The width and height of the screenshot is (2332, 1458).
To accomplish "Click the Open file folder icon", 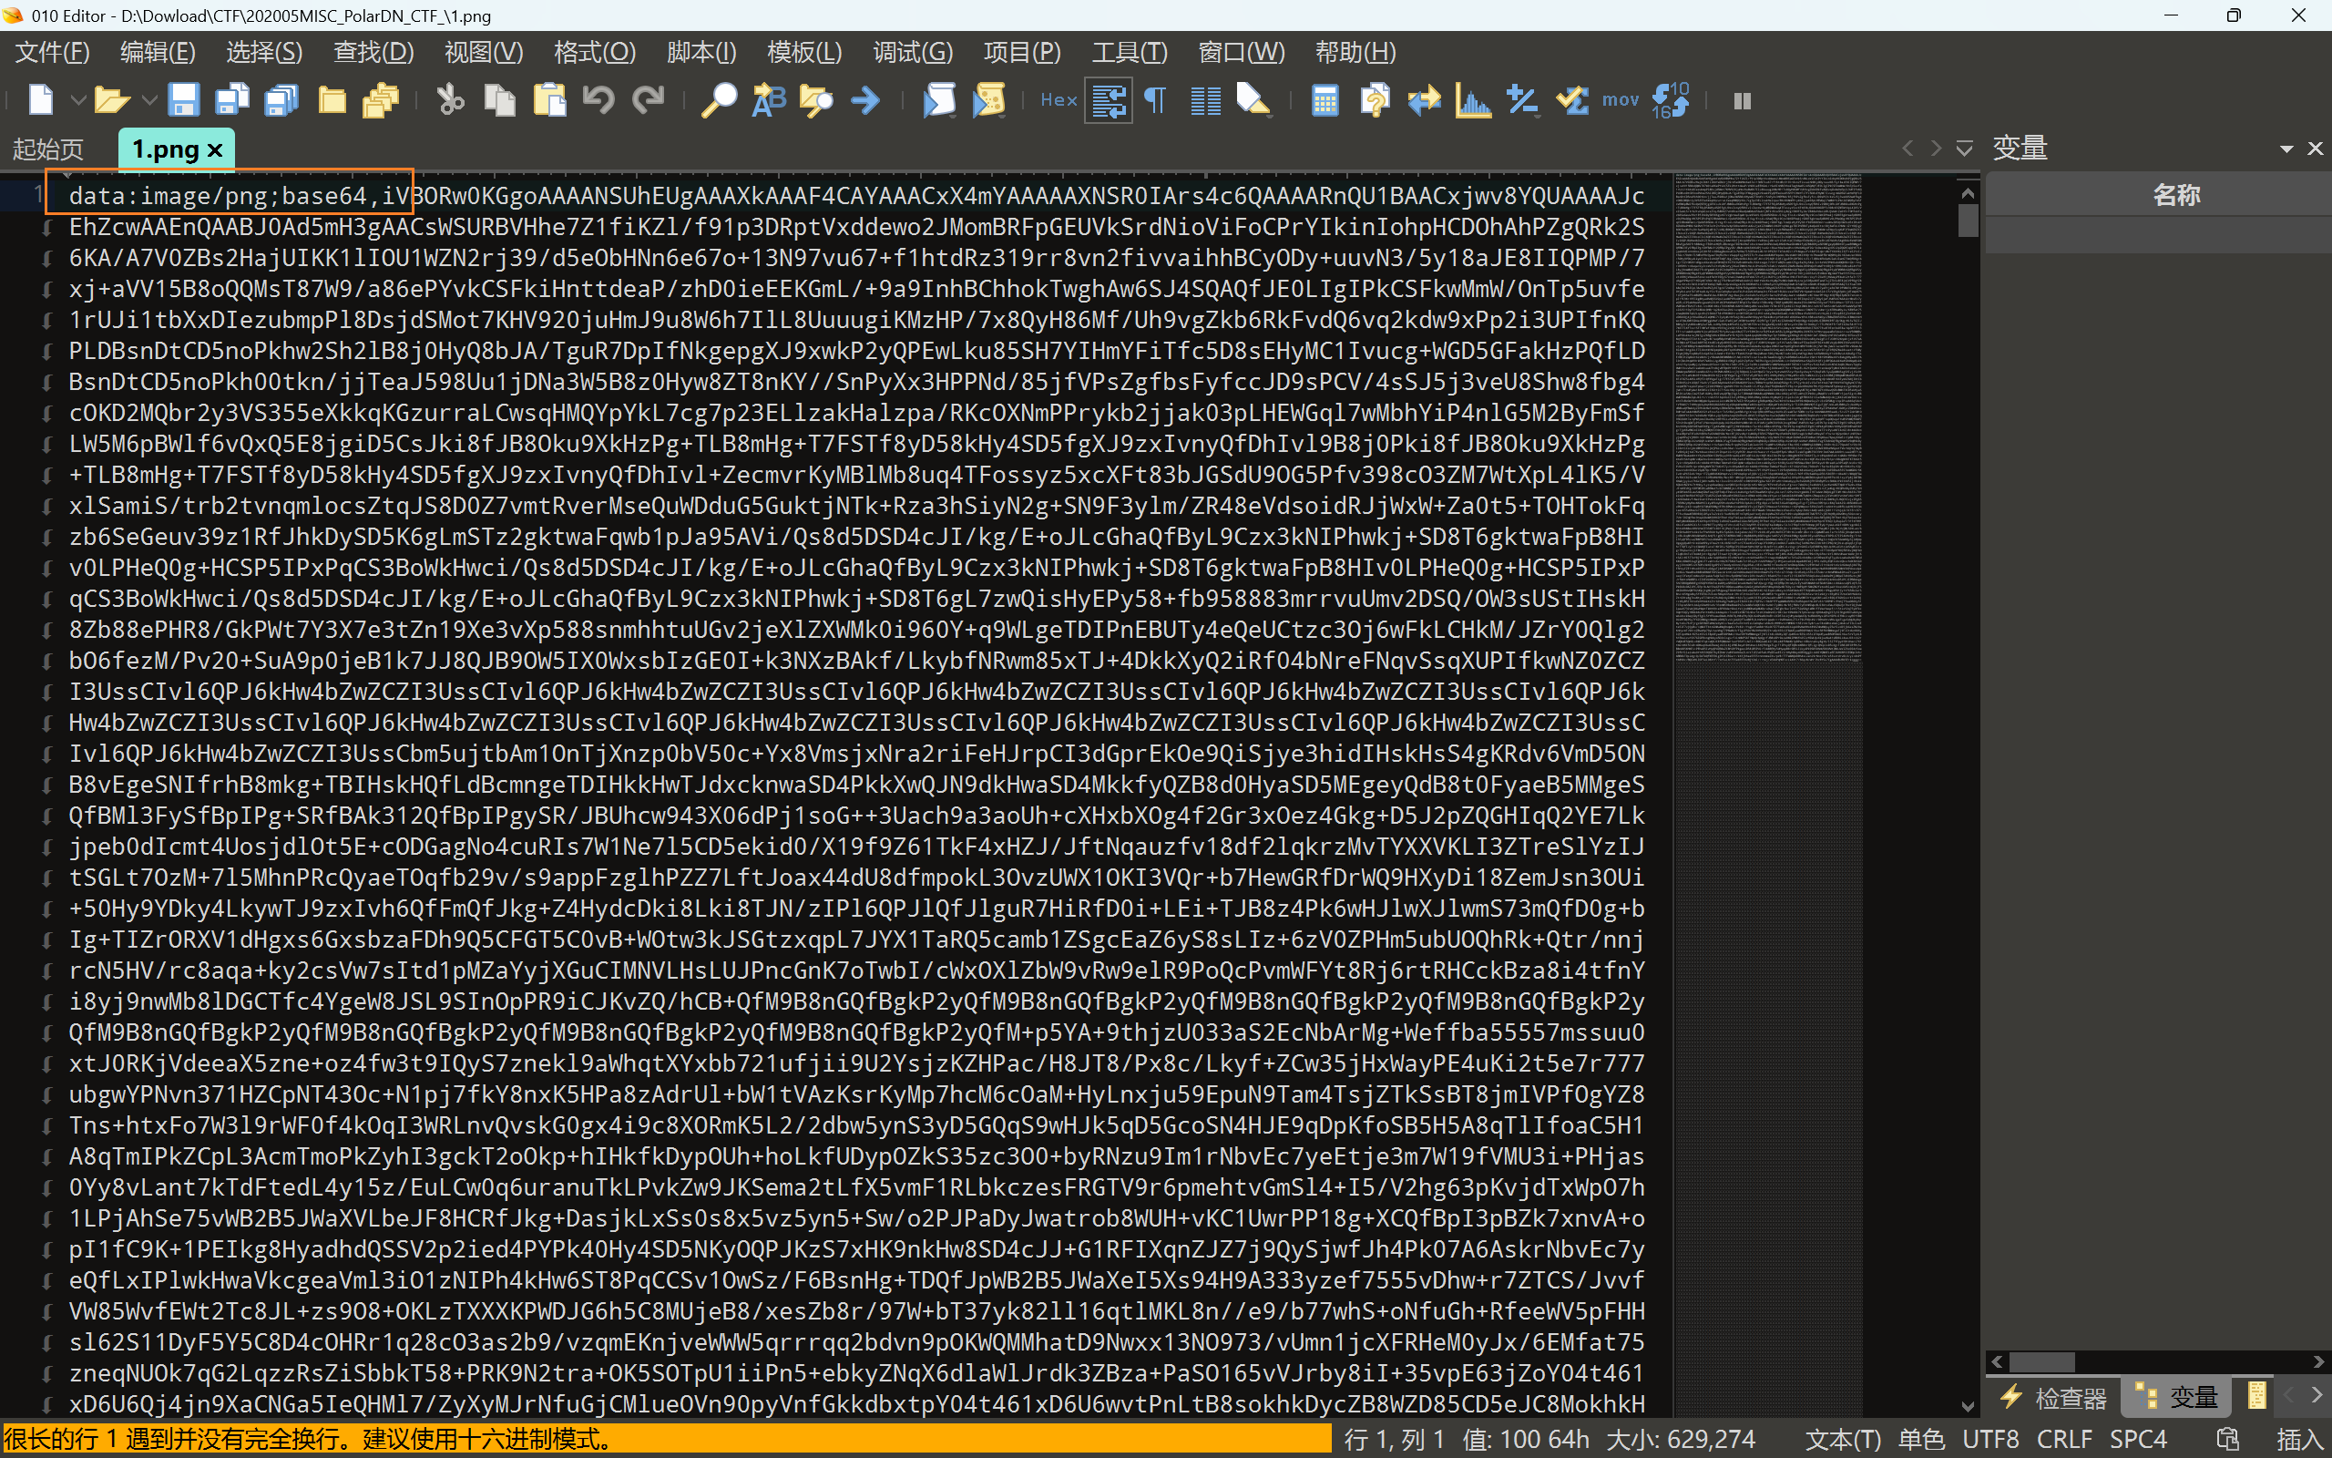I will [111, 99].
